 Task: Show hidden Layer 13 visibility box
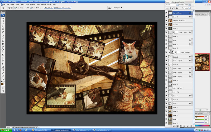coord(166,84)
